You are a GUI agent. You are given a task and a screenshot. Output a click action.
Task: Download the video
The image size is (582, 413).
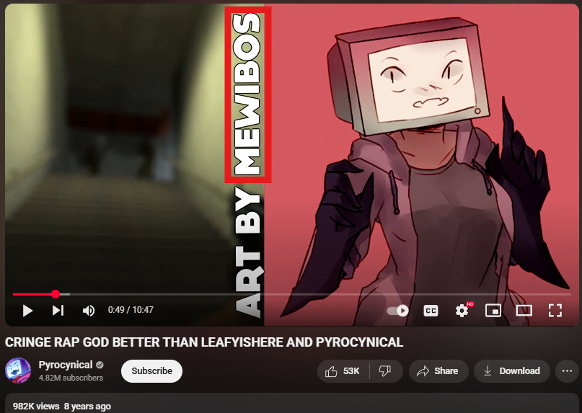click(511, 371)
